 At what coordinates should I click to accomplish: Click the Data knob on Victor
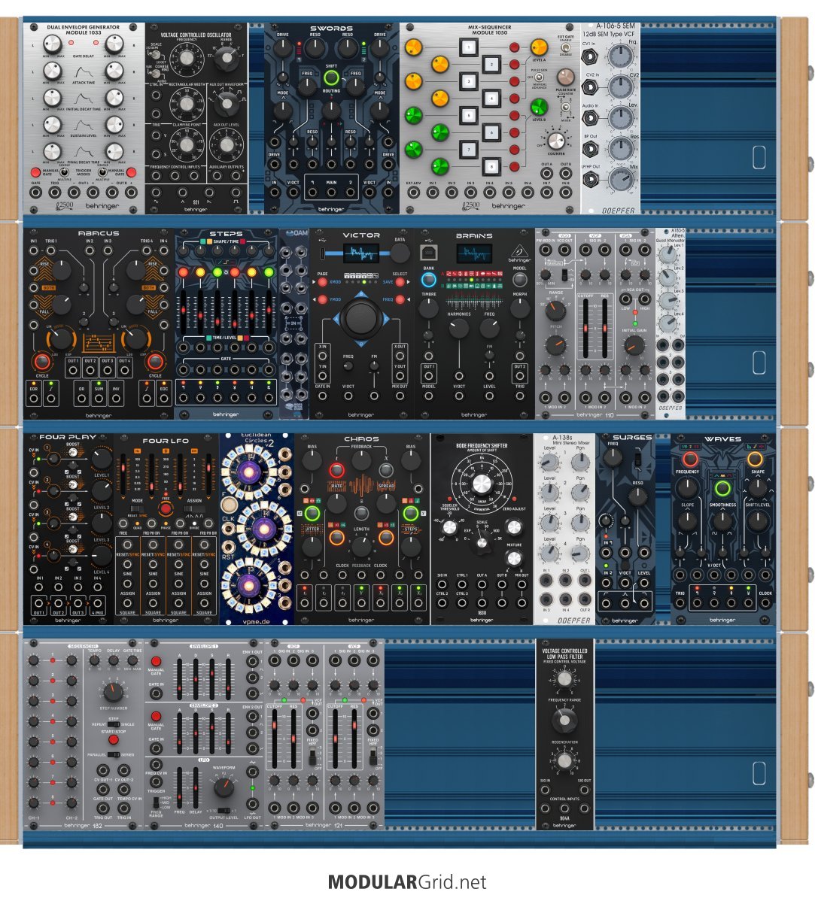pyautogui.click(x=400, y=253)
